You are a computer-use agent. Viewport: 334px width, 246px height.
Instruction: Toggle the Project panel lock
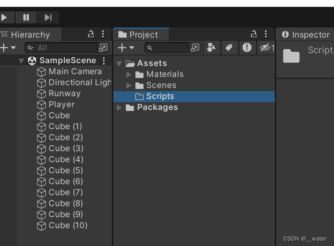[x=254, y=34]
